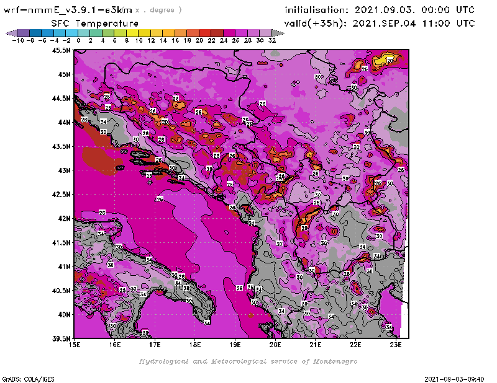This screenshot has width=497, height=383.
Task: Click the '43N' latitude label
Action: [64, 170]
